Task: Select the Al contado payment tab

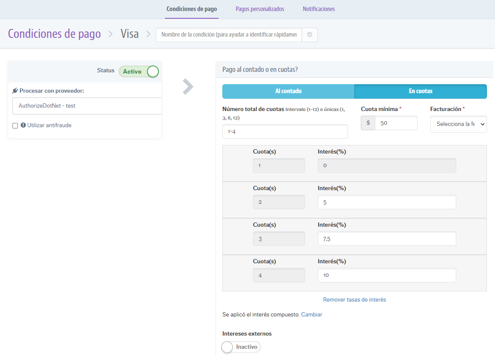Action: click(288, 91)
